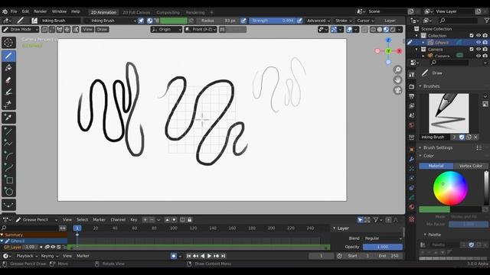Select the Eyedropper tool
This screenshot has height=275, width=490.
(8, 118)
